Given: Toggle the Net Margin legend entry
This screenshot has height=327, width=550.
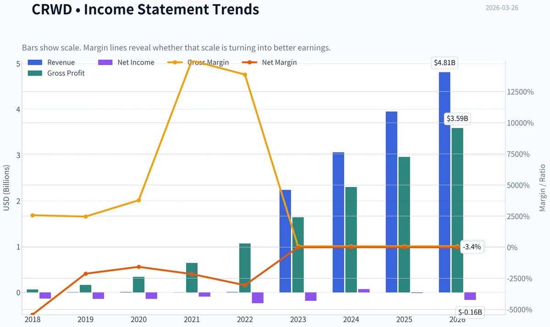Looking at the screenshot, I should coord(269,62).
